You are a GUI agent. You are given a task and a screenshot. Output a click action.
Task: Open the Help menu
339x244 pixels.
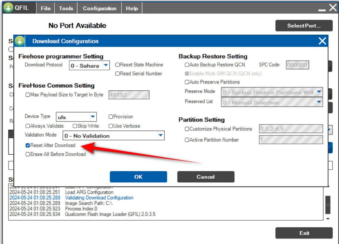[x=132, y=8]
